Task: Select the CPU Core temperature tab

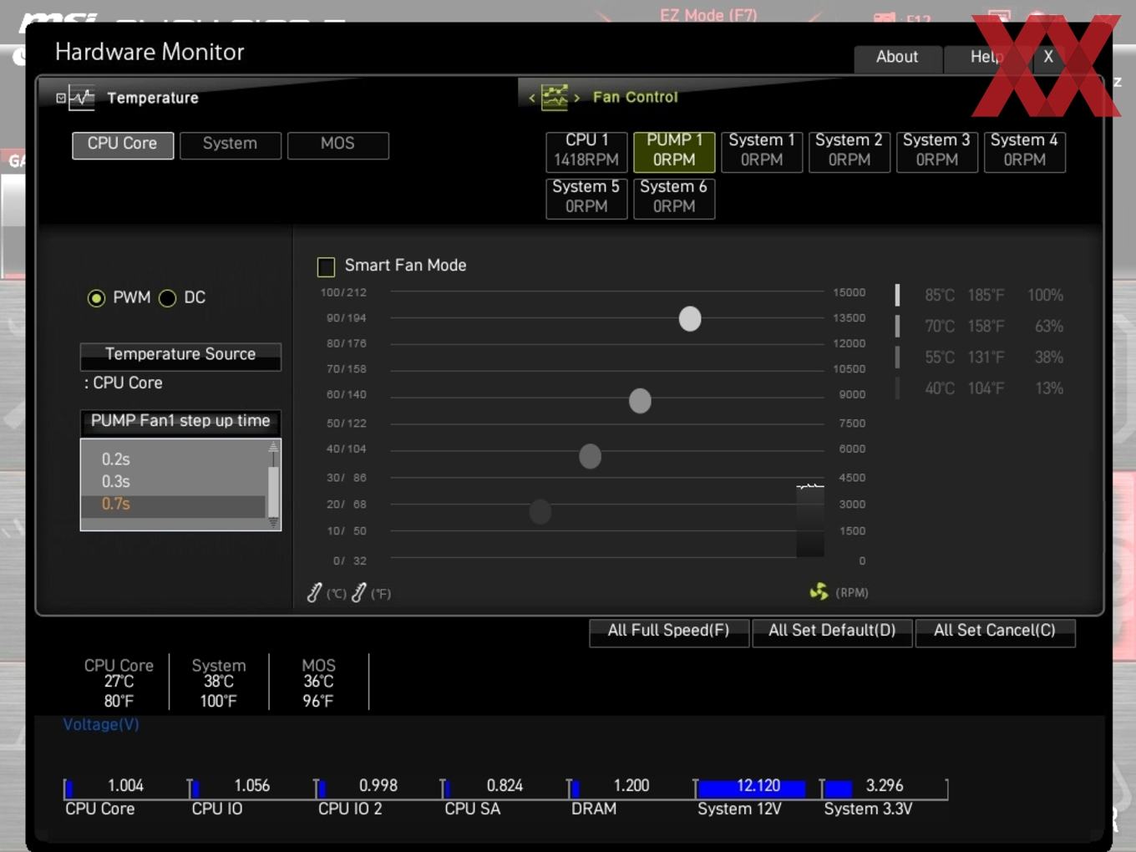Action: point(123,145)
